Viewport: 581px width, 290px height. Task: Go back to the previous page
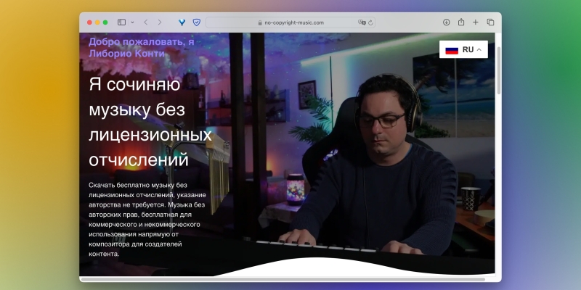146,22
